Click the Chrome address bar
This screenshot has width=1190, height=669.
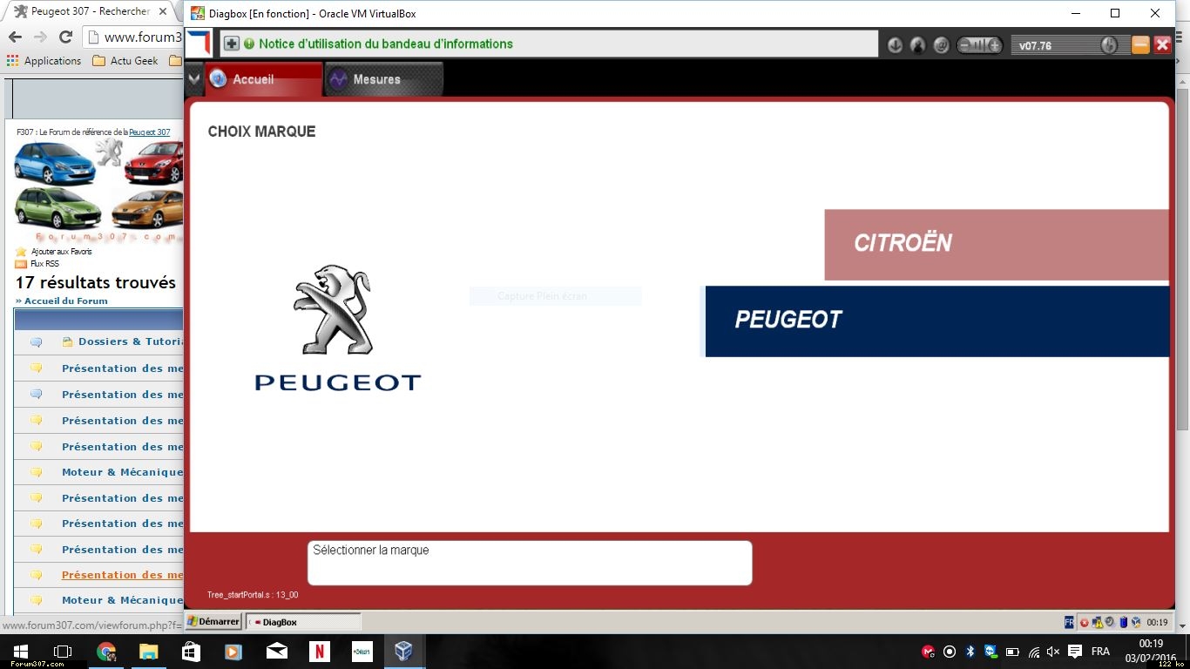coord(133,37)
